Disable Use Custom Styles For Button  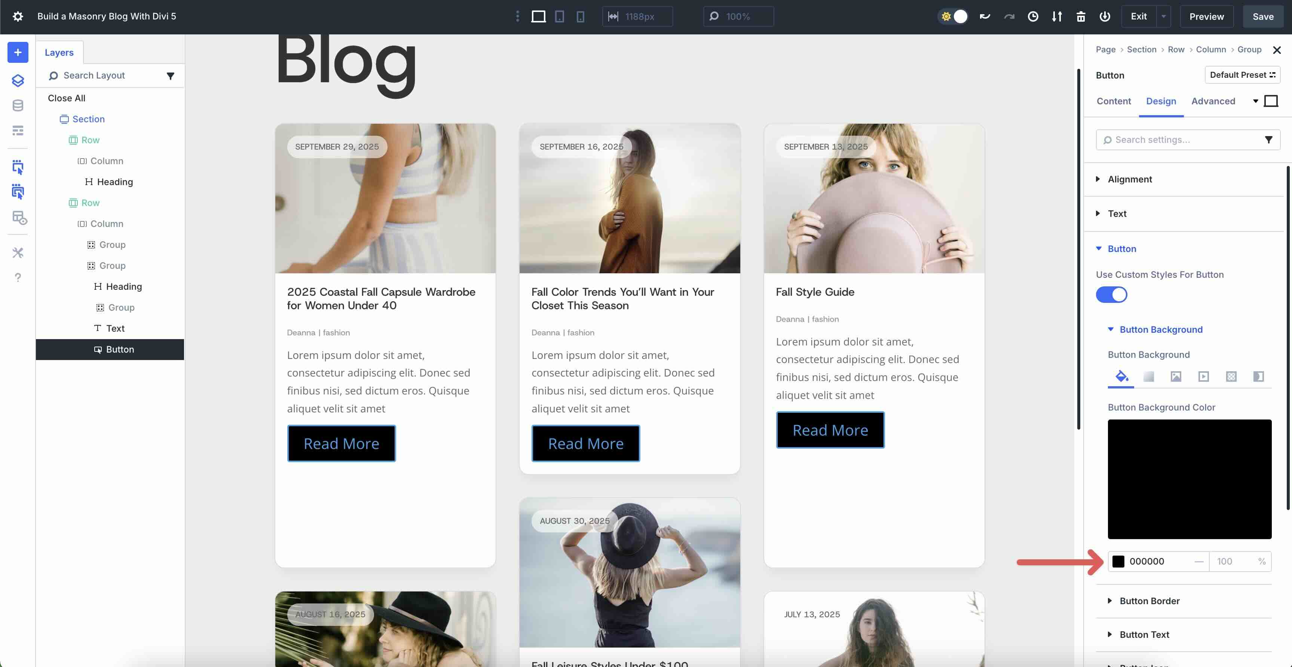click(x=1111, y=295)
